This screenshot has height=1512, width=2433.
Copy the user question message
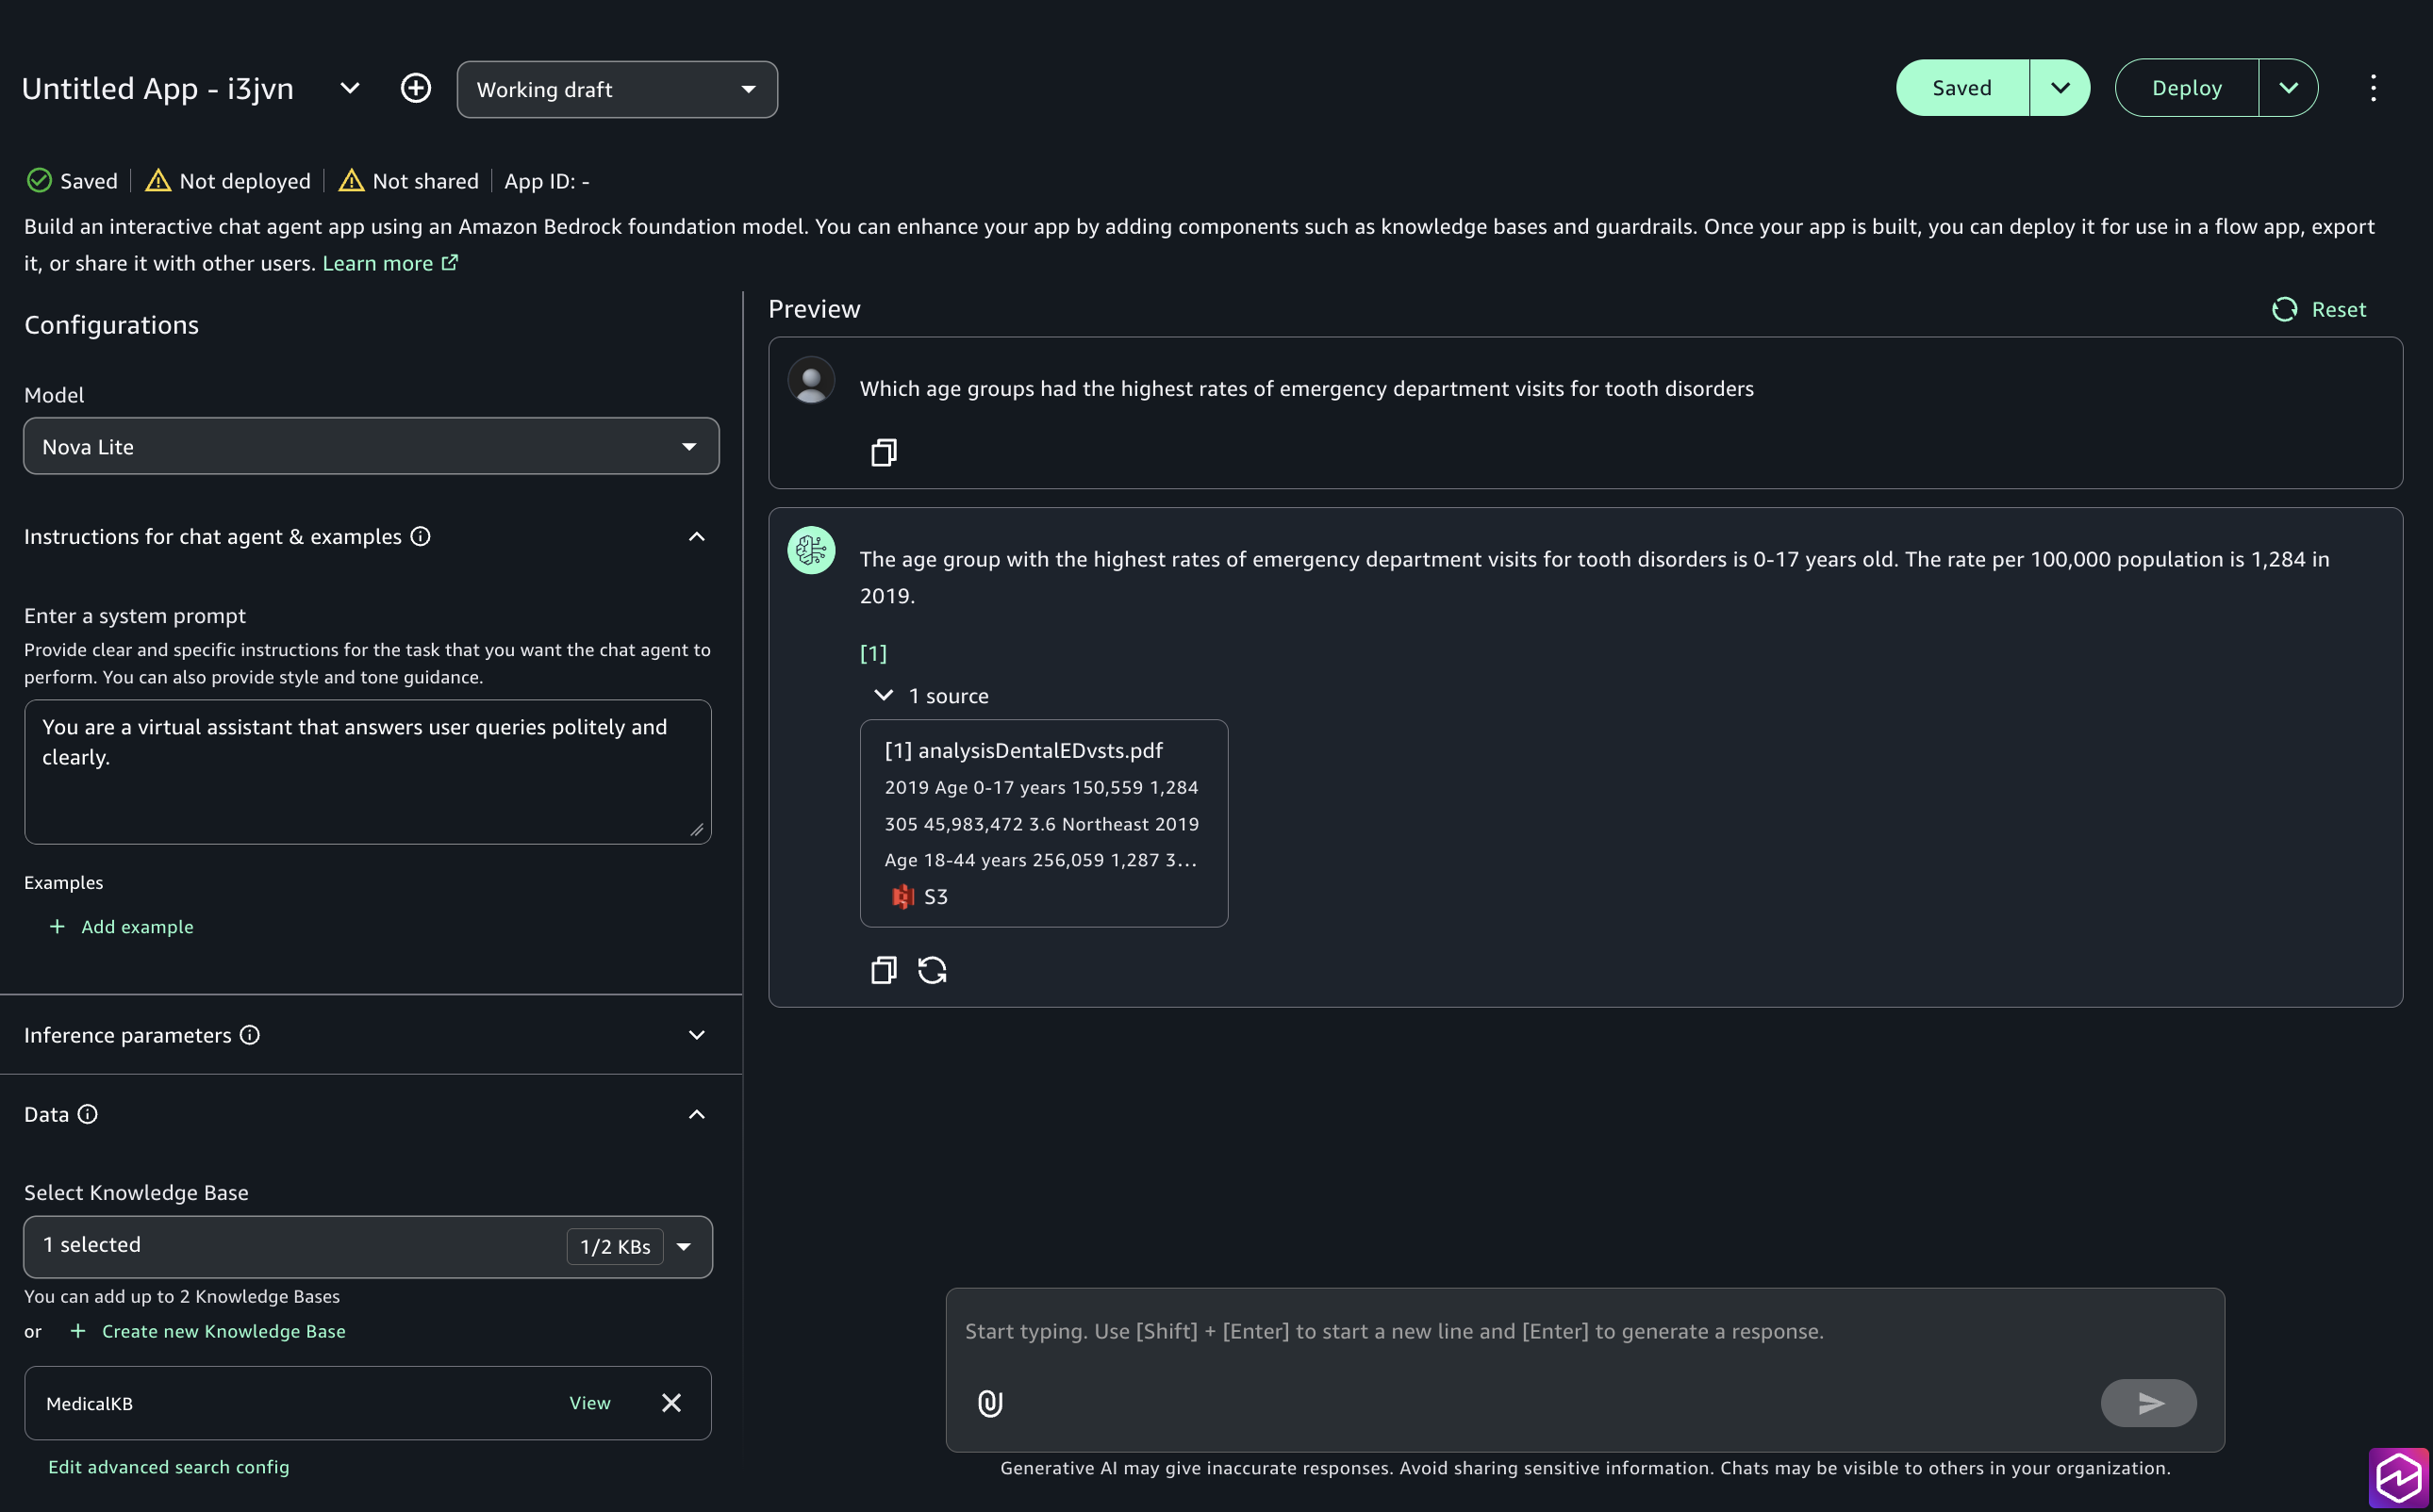point(884,453)
